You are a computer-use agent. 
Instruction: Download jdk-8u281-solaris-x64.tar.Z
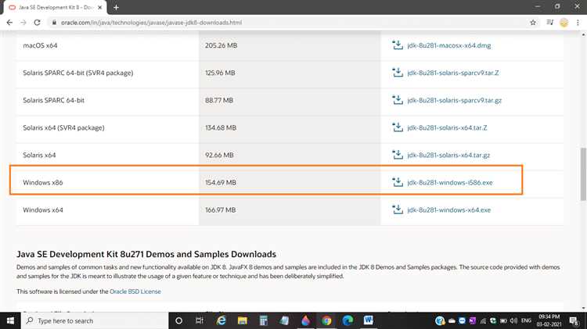(x=447, y=128)
